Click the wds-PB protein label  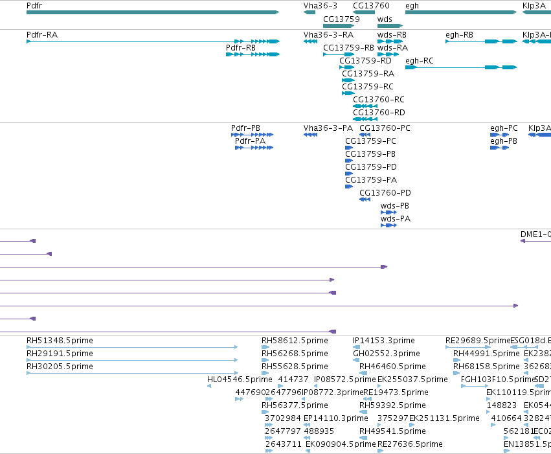tap(394, 206)
